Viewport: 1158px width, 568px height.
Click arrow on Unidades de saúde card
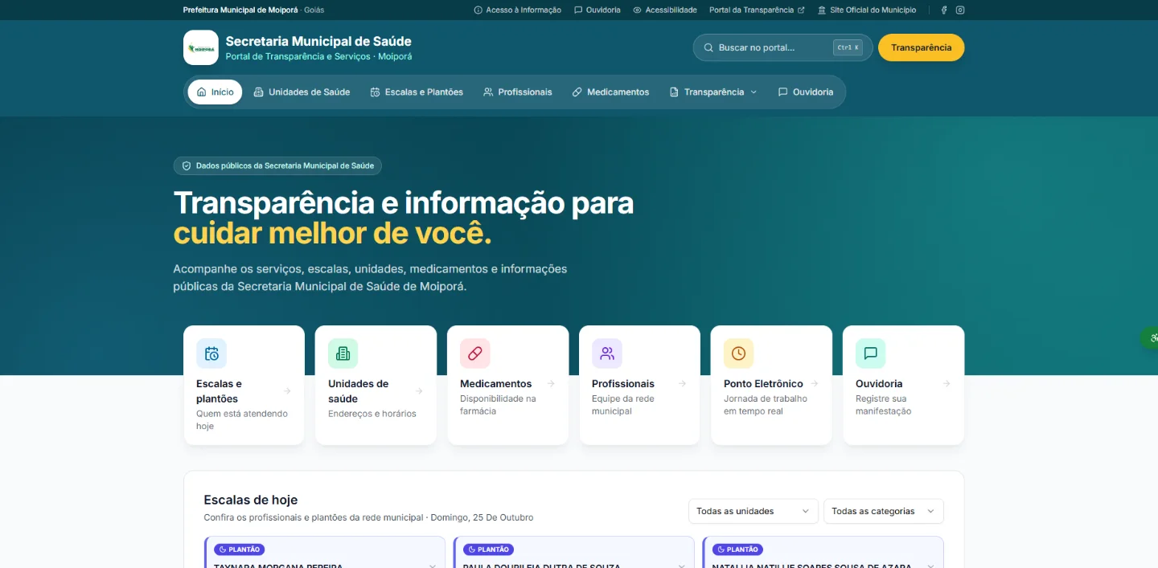coord(418,391)
